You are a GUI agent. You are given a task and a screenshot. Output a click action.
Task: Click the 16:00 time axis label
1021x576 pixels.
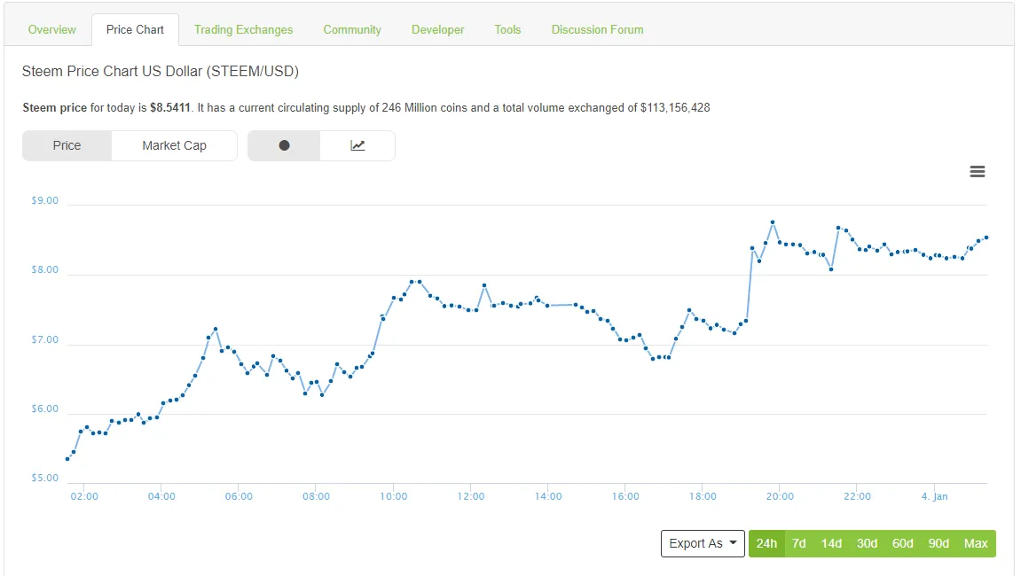click(x=625, y=496)
